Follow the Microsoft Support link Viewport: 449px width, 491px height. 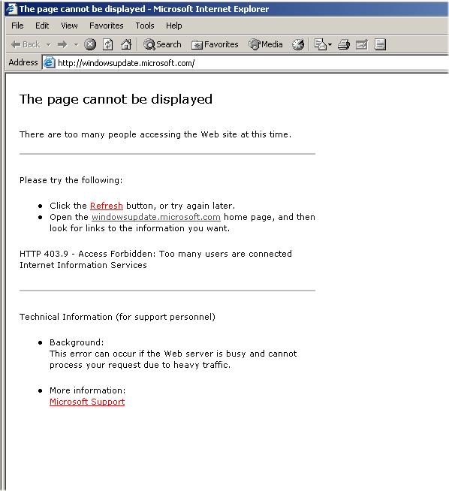tap(87, 402)
